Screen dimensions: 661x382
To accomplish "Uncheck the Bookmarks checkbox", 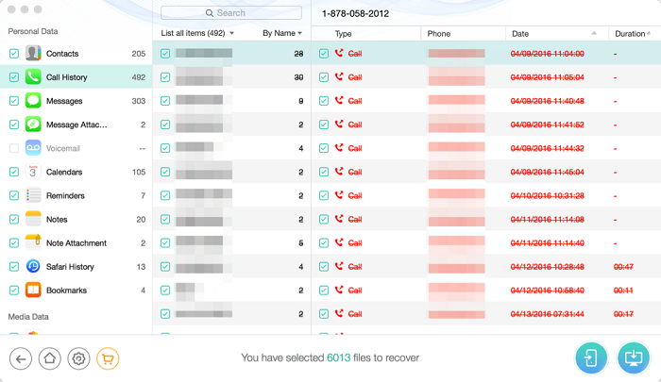I will pyautogui.click(x=14, y=291).
